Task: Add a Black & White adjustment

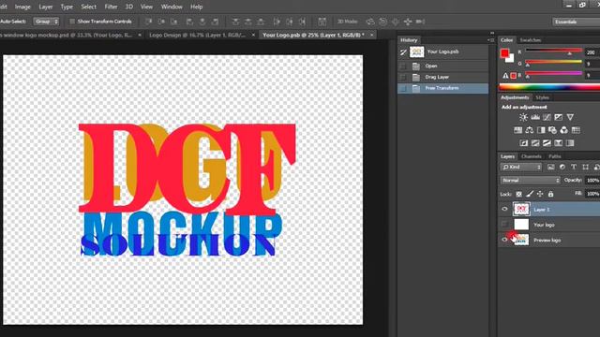Action: [x=541, y=130]
